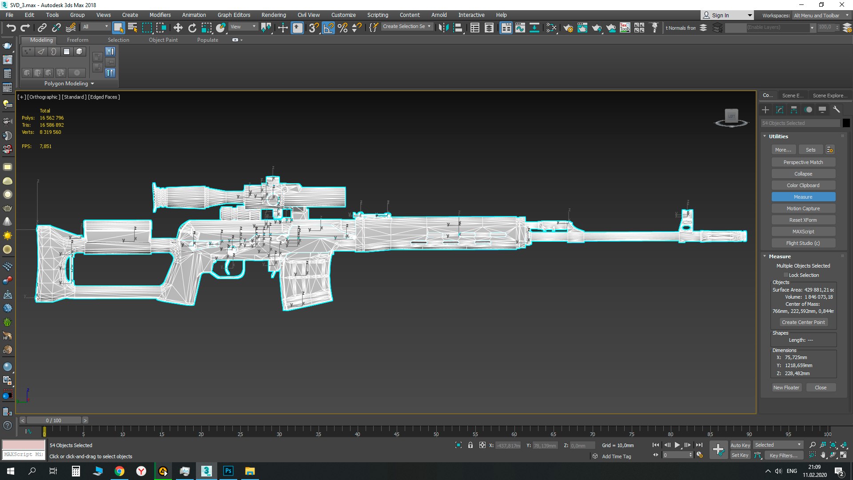Click the time slider 0 / 100
The image size is (853, 480).
(54, 420)
